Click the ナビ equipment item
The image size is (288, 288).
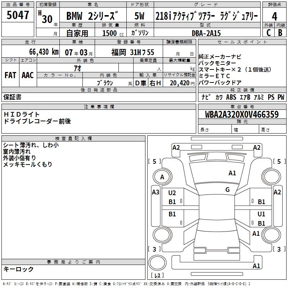click(x=206, y=97)
